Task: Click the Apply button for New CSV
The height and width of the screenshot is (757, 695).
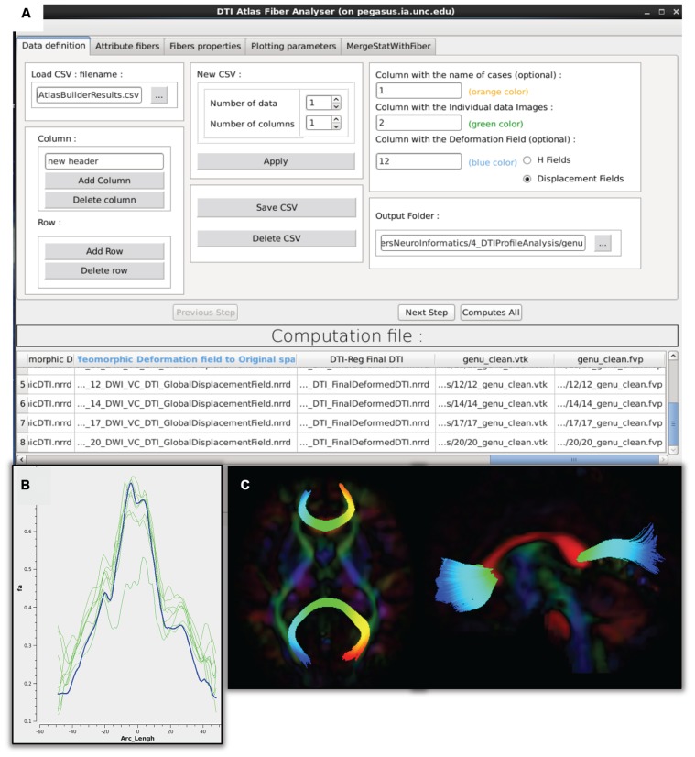Action: (x=276, y=161)
